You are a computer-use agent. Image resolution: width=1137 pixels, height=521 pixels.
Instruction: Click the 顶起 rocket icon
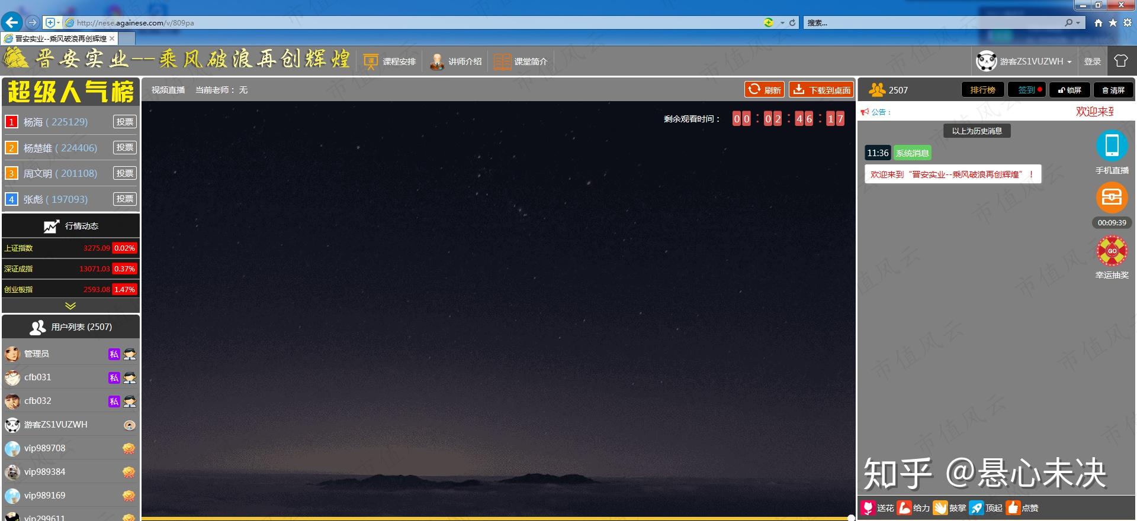tap(977, 508)
